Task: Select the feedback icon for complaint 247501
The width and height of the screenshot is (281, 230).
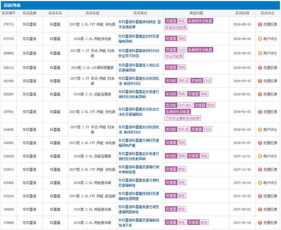Action: point(260,112)
